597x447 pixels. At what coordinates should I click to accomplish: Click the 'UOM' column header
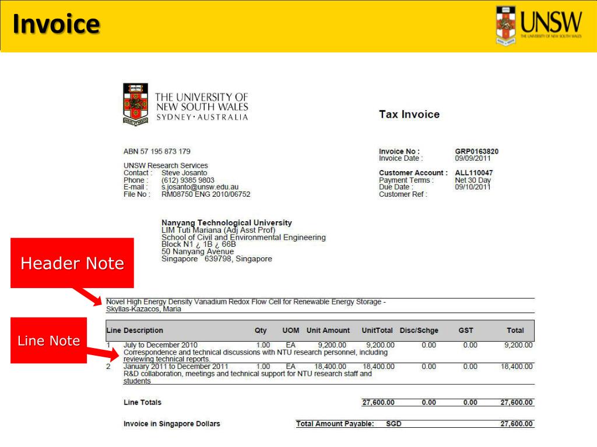click(x=291, y=331)
